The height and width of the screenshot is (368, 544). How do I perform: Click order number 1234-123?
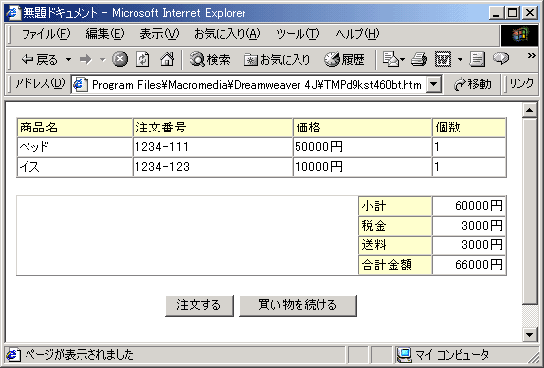(x=162, y=167)
